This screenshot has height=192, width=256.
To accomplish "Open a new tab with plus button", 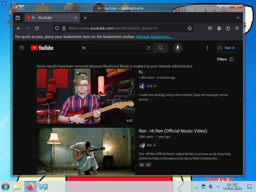I will 85,18.
